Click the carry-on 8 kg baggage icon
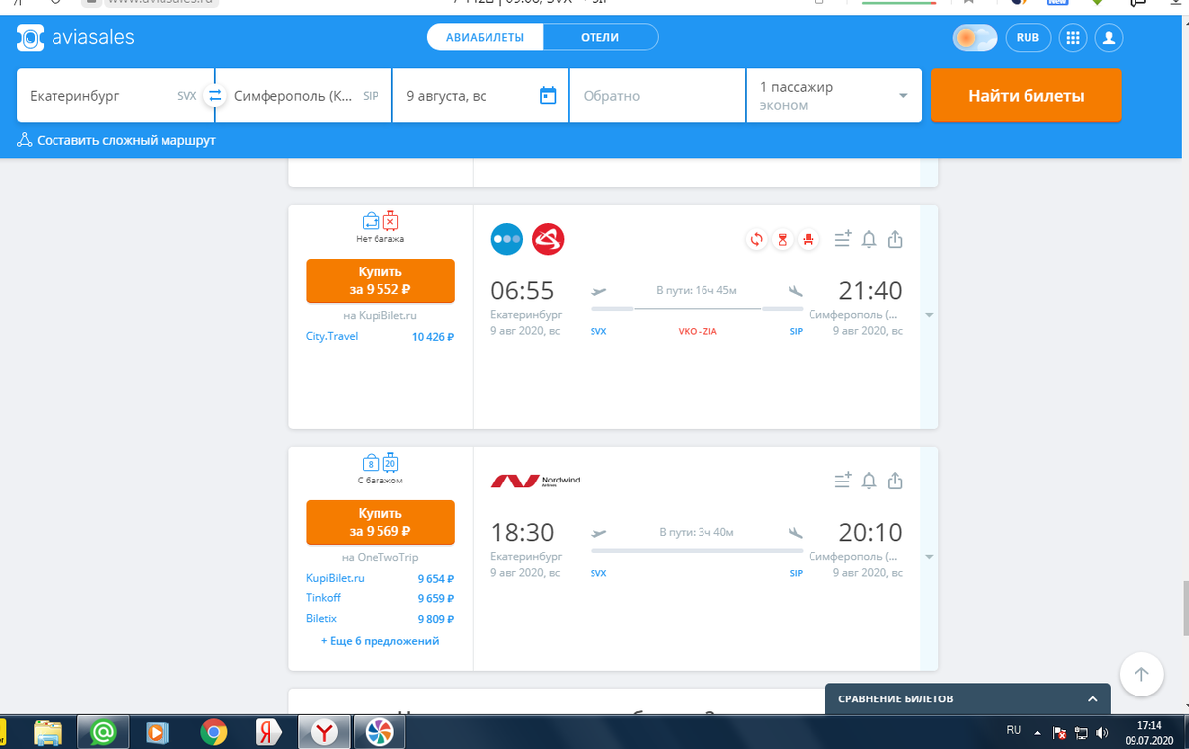The width and height of the screenshot is (1189, 749). click(x=371, y=463)
